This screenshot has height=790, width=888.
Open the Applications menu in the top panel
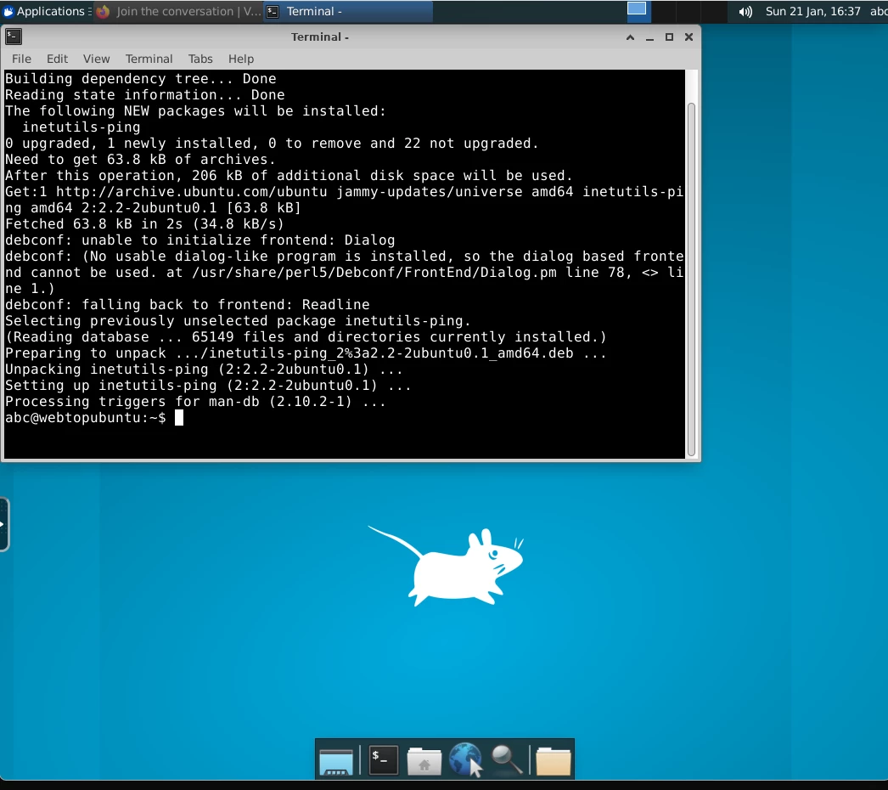point(45,11)
